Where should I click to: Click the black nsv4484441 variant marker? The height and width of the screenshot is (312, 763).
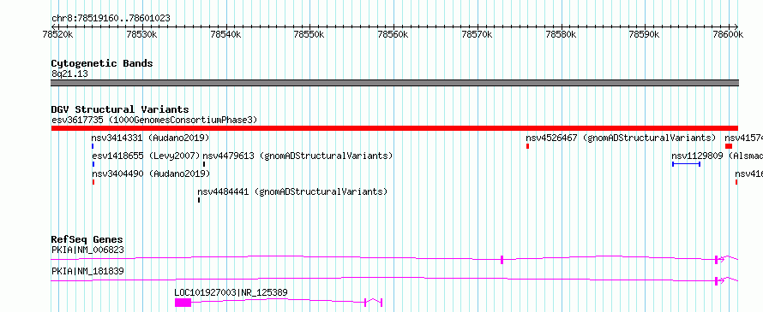[x=199, y=200]
